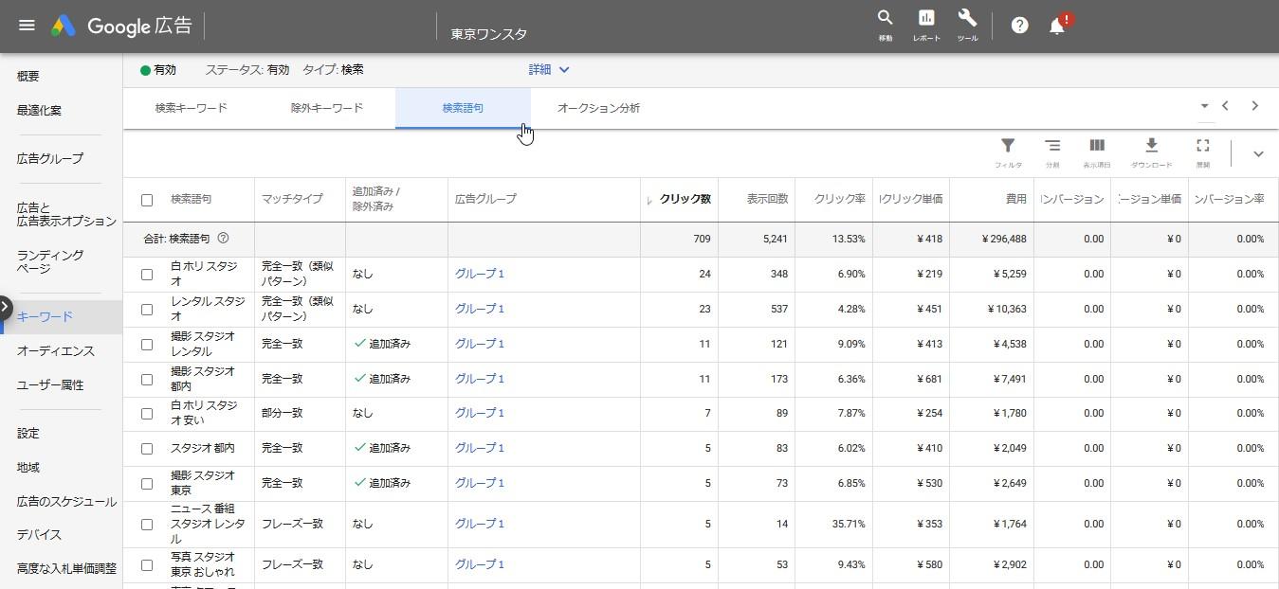Go to 広告グループ in sidebar

click(50, 158)
